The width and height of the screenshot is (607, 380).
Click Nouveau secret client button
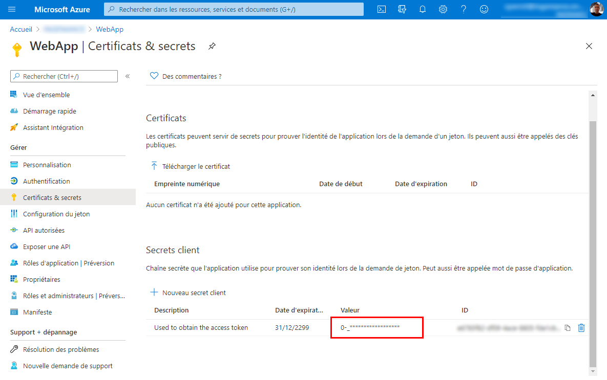[188, 293]
